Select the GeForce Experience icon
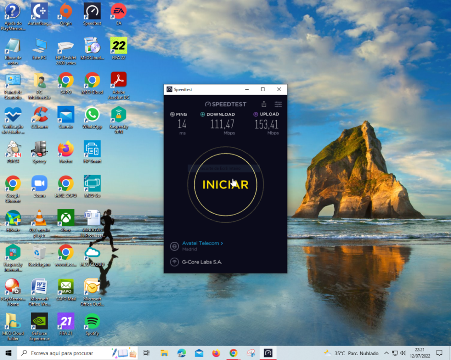This screenshot has width=451, height=360. [39, 327]
